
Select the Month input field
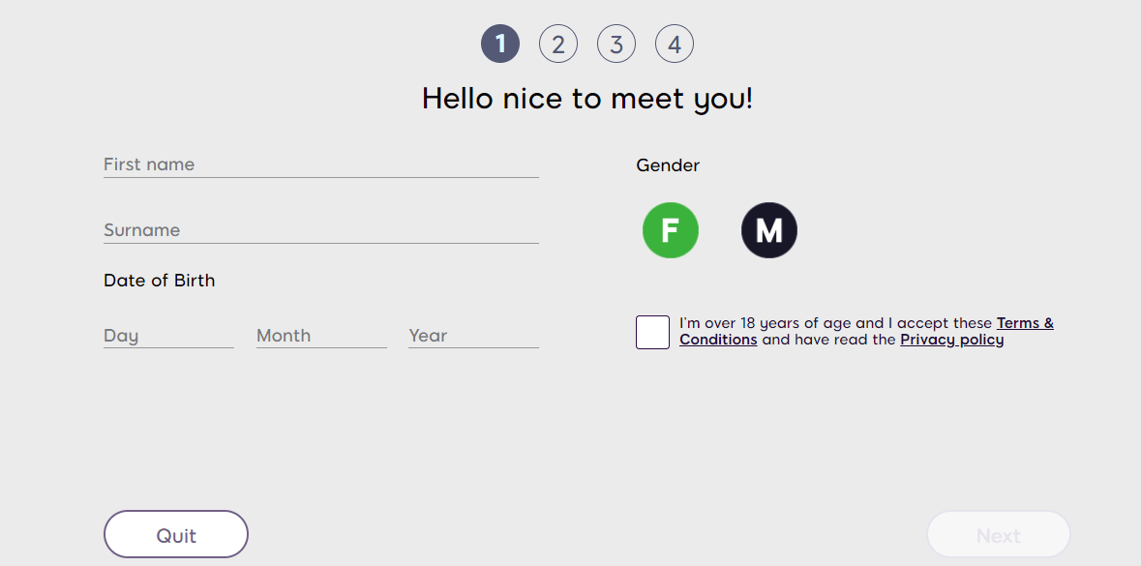coord(321,336)
